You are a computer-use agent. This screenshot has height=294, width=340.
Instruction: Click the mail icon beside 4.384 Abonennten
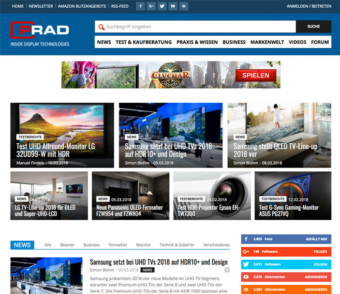click(x=246, y=290)
